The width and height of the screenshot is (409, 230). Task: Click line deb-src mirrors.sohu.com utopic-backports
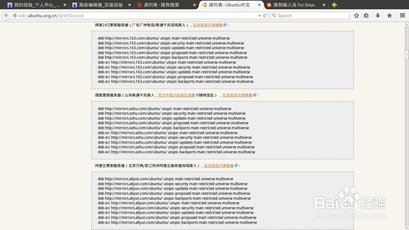click(176, 152)
